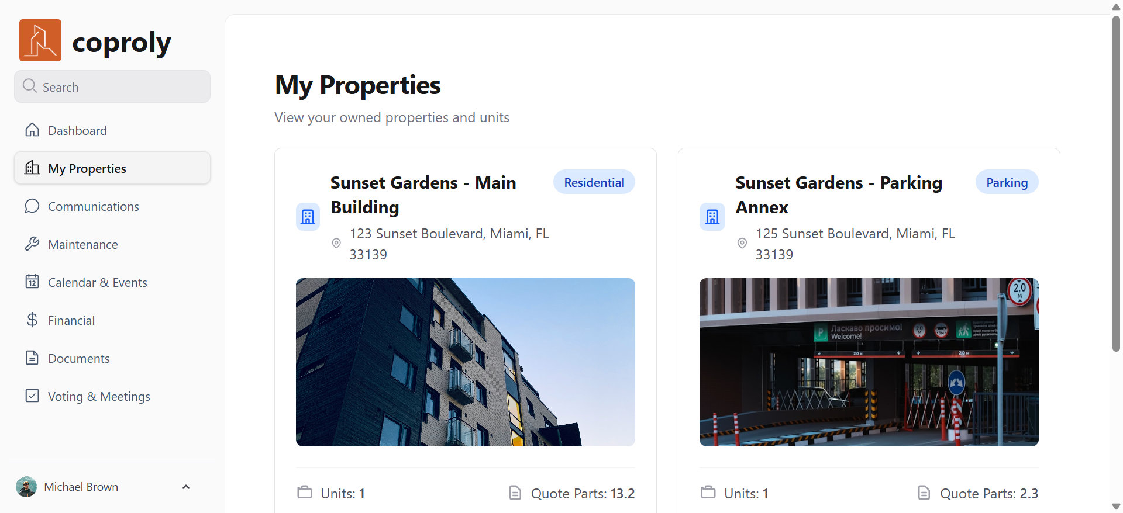The image size is (1123, 513).
Task: Select the Voting & Meetings checkbox icon
Action: [32, 396]
